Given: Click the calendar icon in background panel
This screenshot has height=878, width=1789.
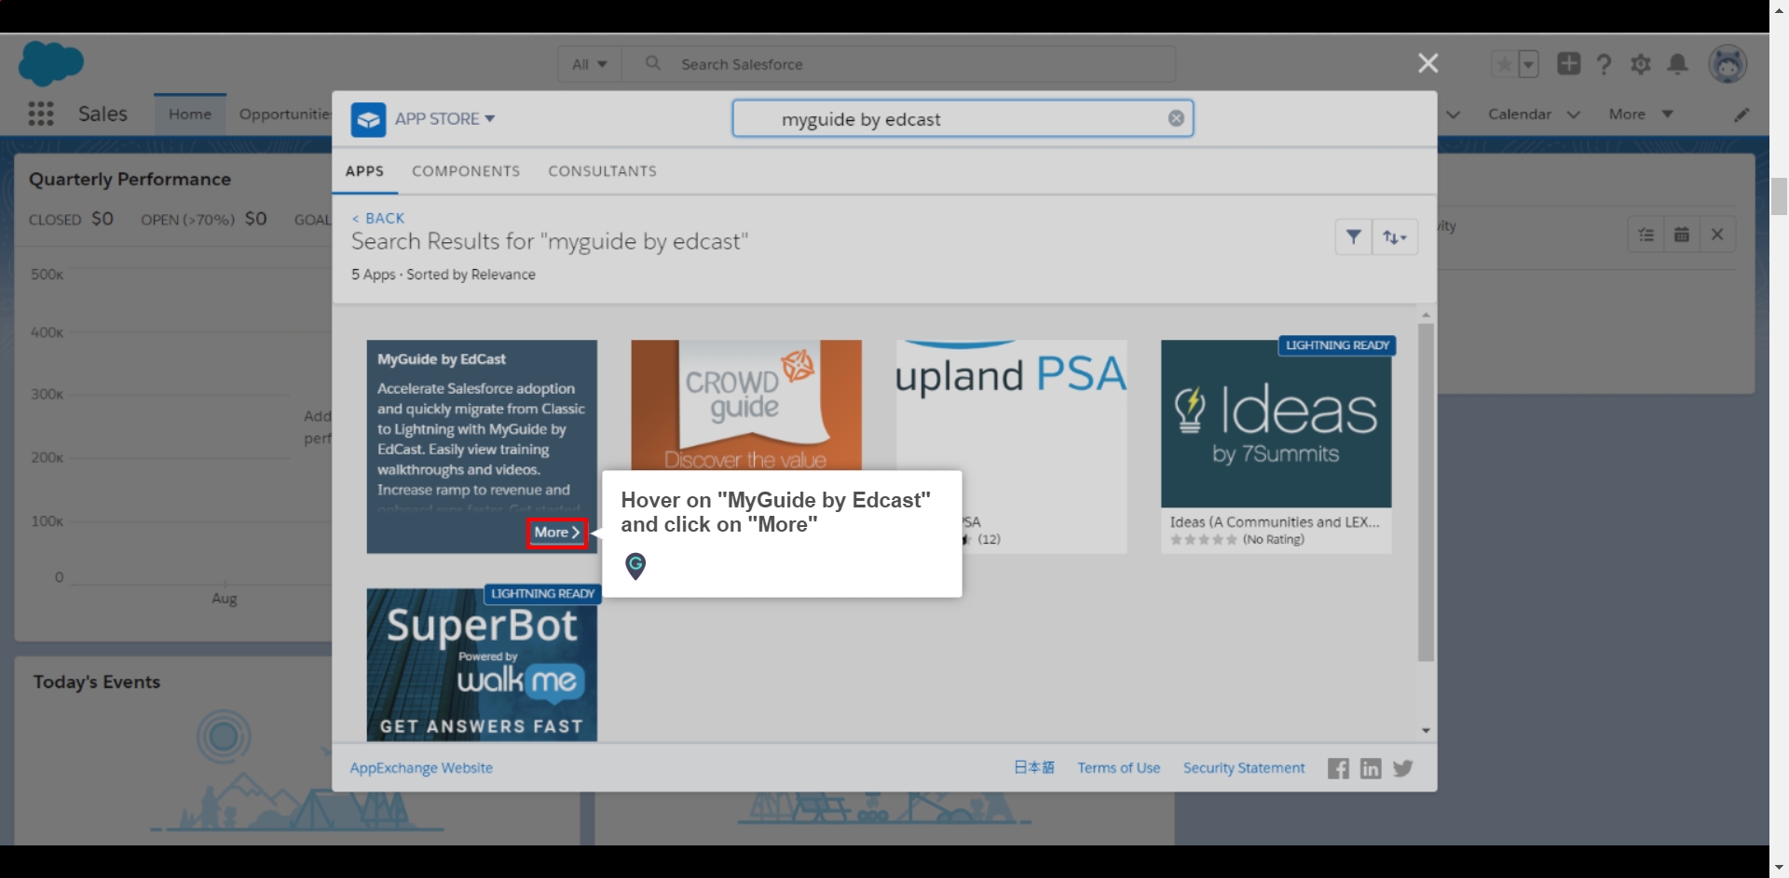Looking at the screenshot, I should pyautogui.click(x=1682, y=235).
